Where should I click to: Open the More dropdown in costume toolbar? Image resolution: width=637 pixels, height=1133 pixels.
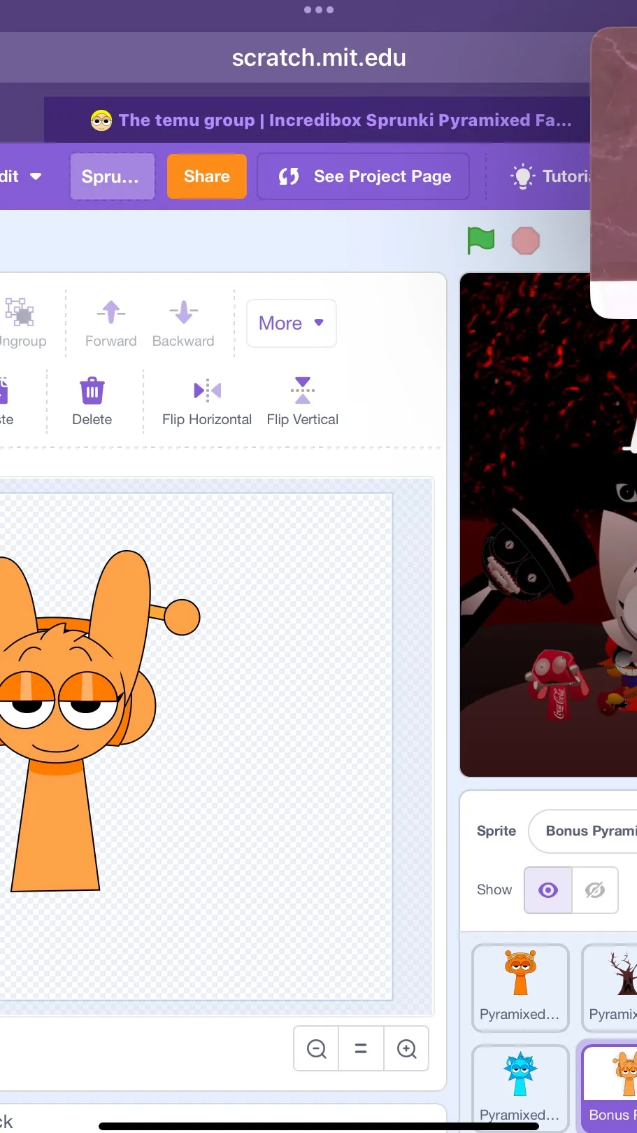(291, 323)
